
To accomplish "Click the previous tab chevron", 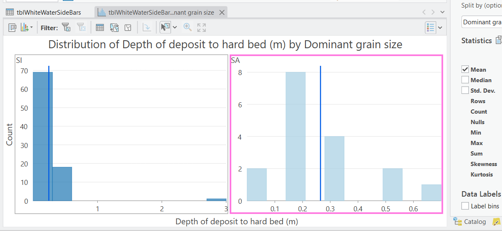I will (424, 12).
